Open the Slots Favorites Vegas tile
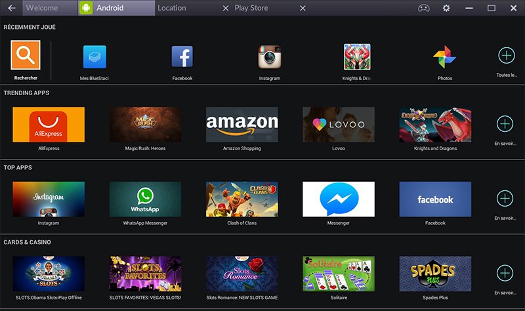Screen dimensions: 525x311 (145, 274)
